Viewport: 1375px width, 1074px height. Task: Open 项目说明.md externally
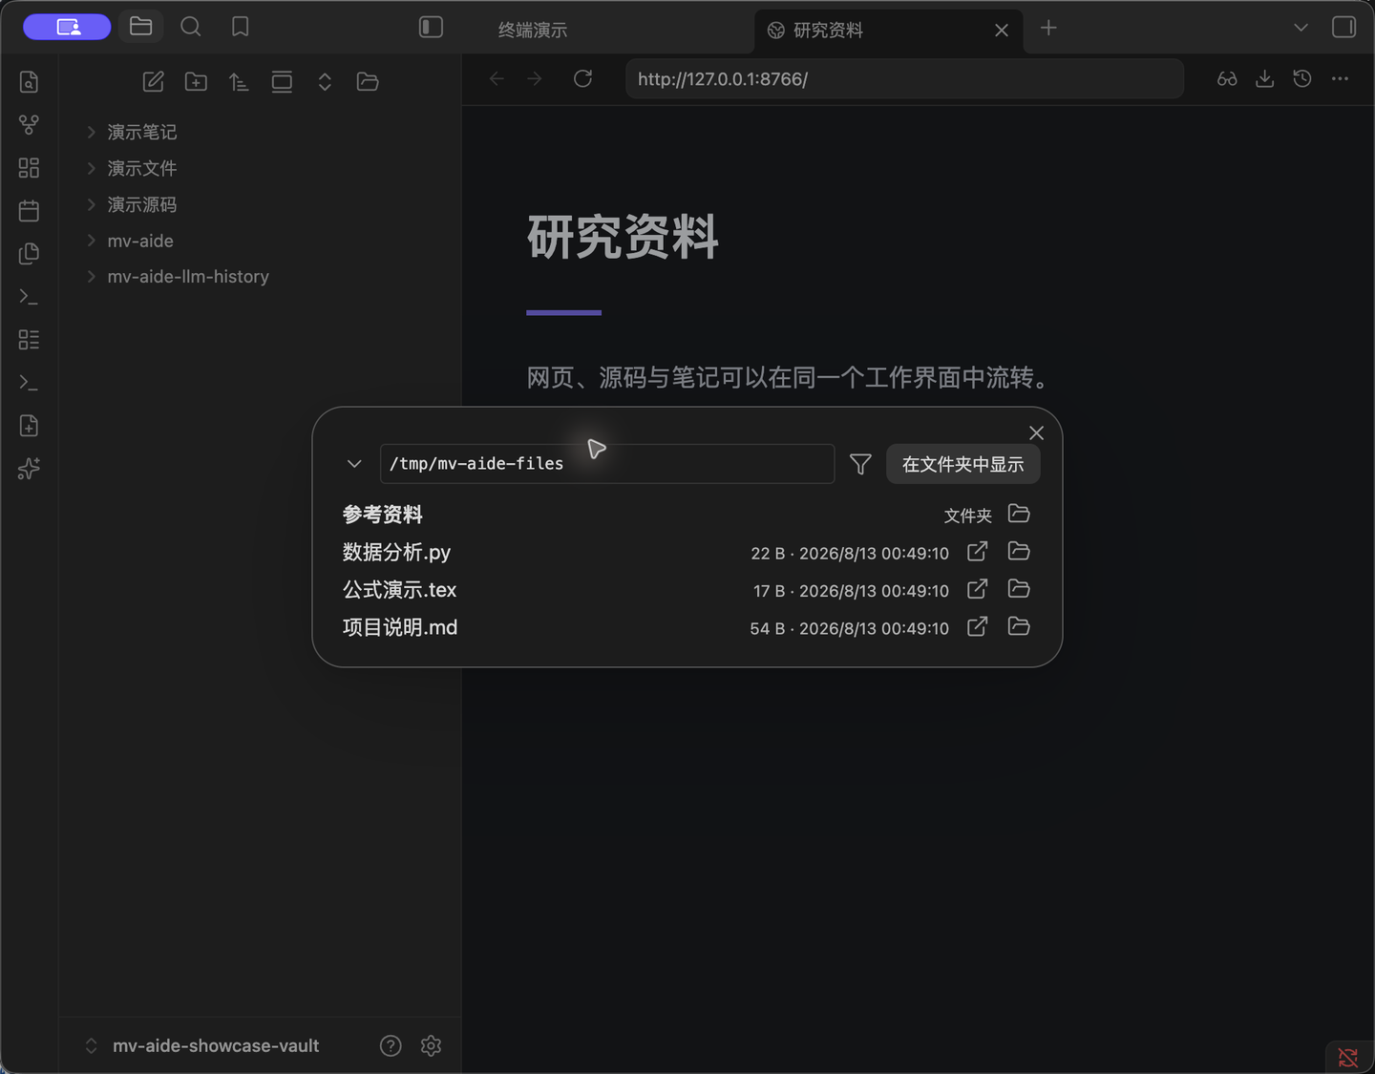[x=977, y=626]
